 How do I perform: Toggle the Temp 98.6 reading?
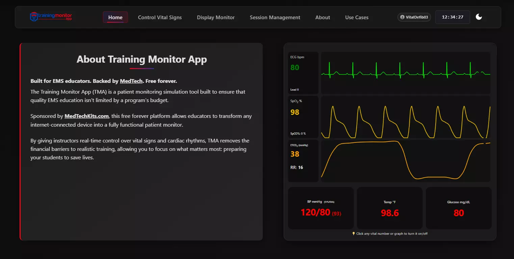coord(390,213)
